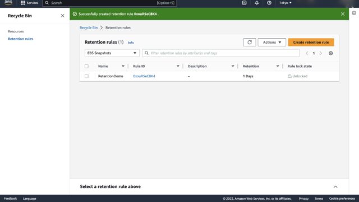Viewport: 359px width, 202px height.
Task: Click page number 1 in pagination
Action: [x=314, y=53]
